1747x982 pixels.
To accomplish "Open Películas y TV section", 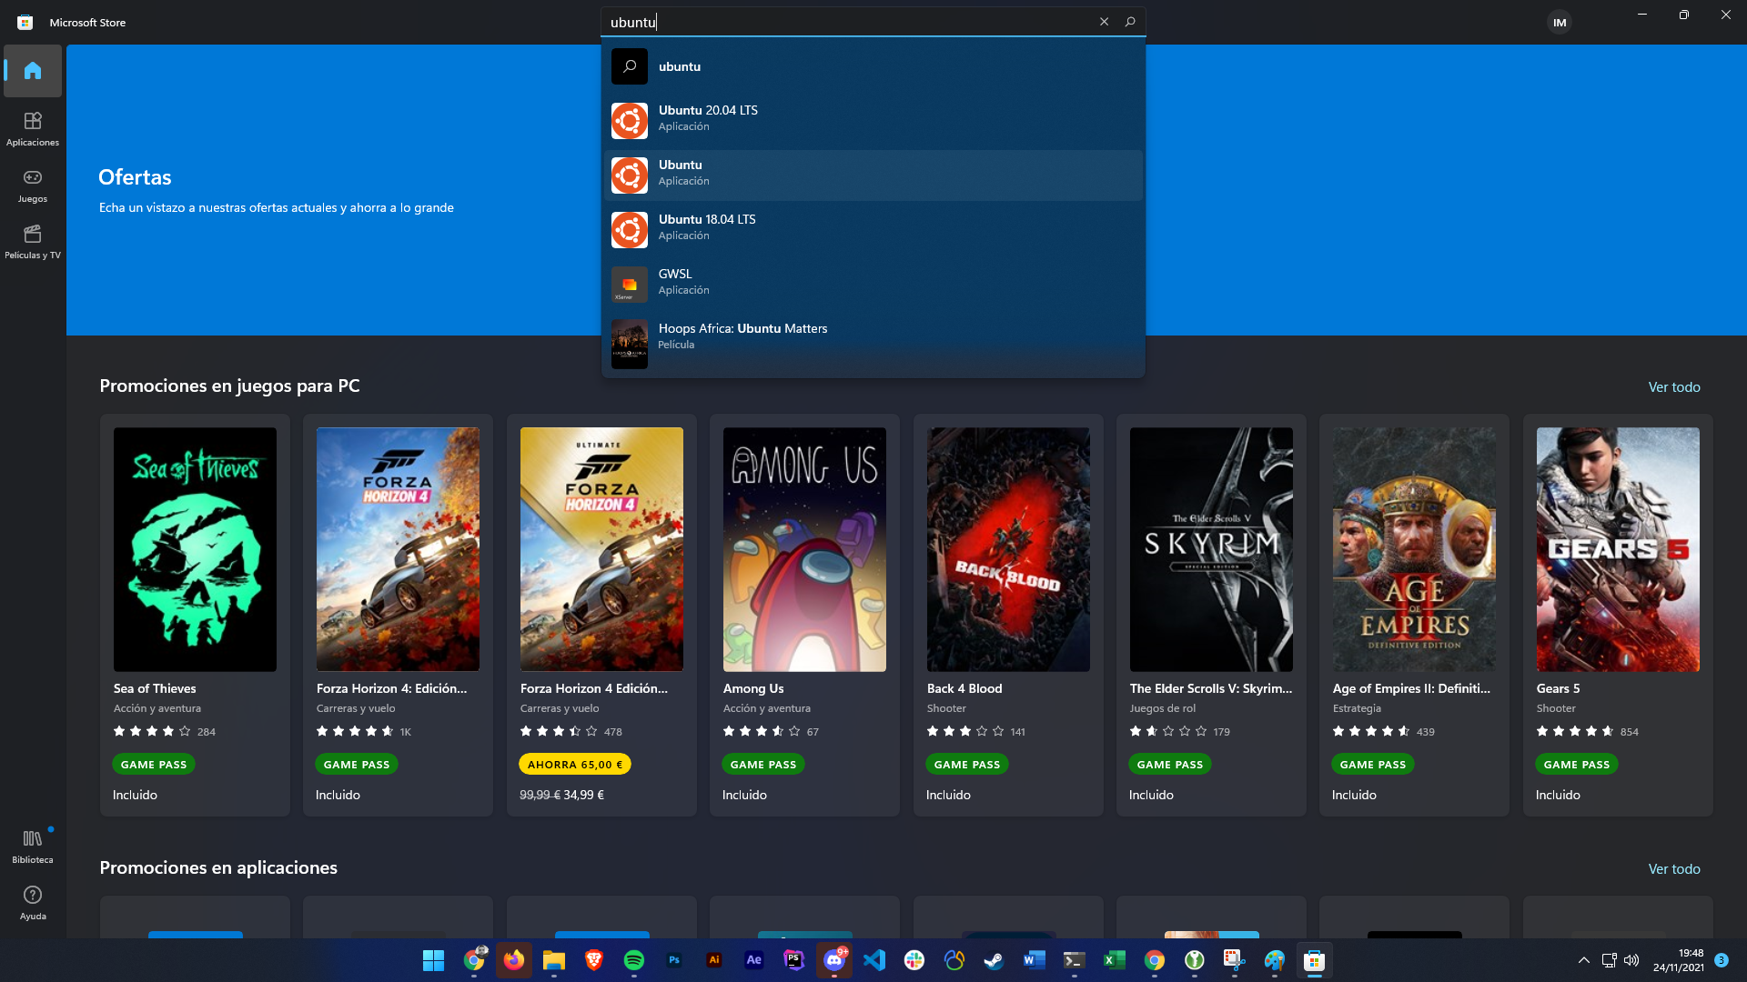I will [x=33, y=242].
